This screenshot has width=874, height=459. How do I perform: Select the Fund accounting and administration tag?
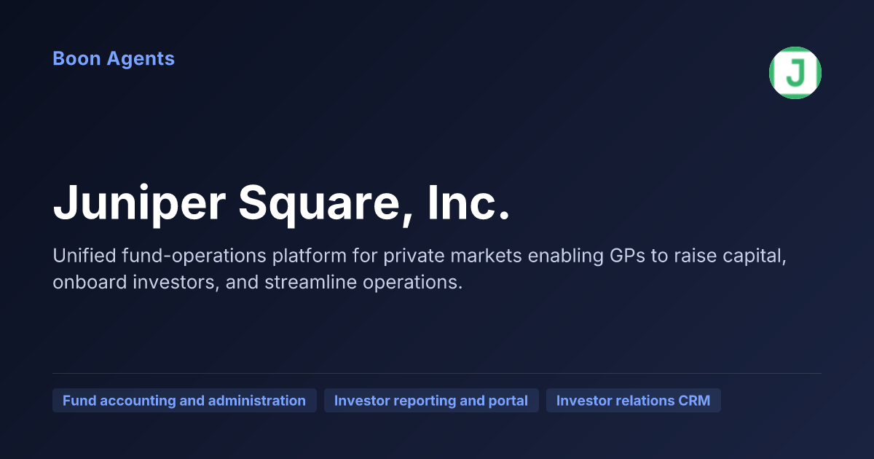coord(184,401)
